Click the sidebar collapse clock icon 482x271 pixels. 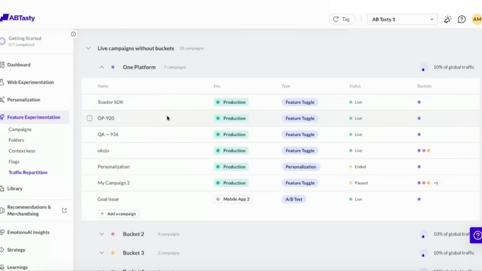pyautogui.click(x=74, y=34)
